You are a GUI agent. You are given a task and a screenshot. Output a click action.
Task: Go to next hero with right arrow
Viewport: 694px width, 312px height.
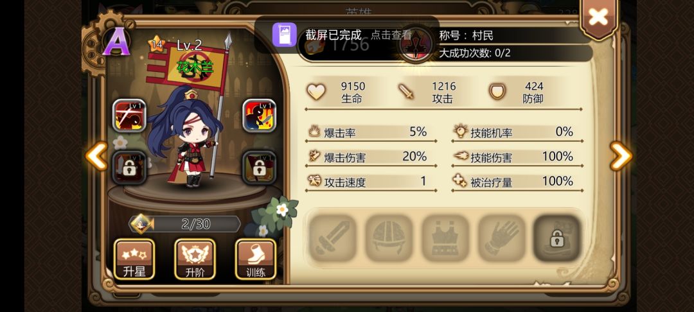click(x=621, y=155)
